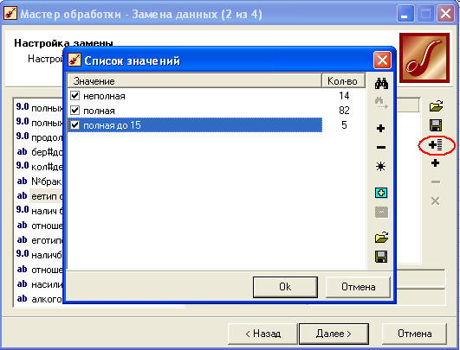Click the asterisk icon in value list
Image resolution: width=460 pixels, height=350 pixels.
pos(381,167)
